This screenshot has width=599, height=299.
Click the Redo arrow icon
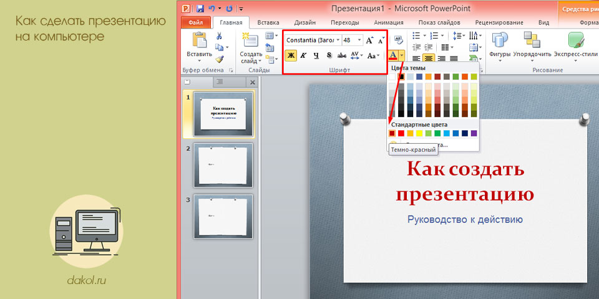point(229,8)
